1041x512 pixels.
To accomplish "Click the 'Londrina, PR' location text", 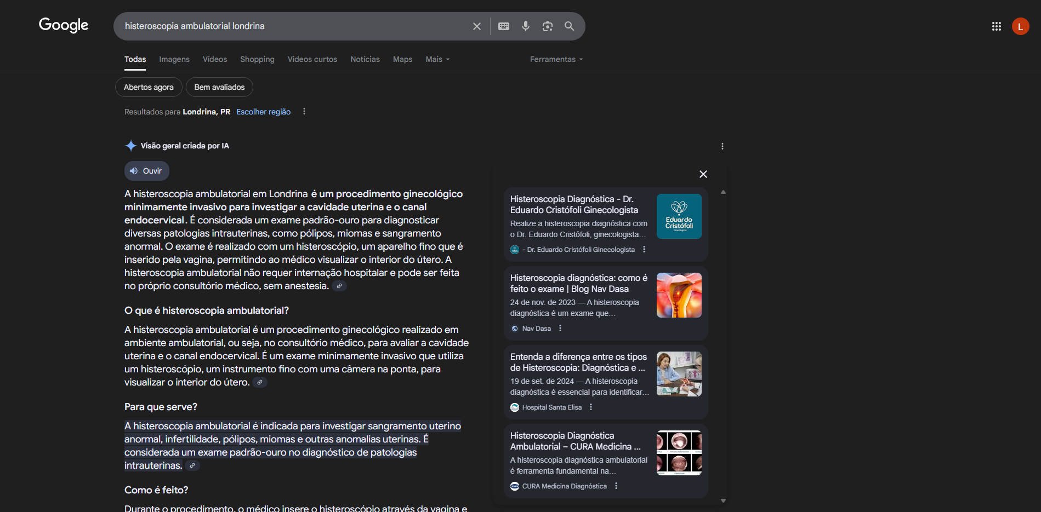I will (x=207, y=112).
